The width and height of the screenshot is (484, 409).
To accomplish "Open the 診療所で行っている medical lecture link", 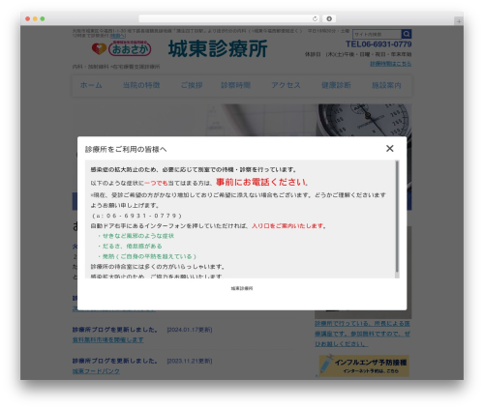I will (x=363, y=334).
